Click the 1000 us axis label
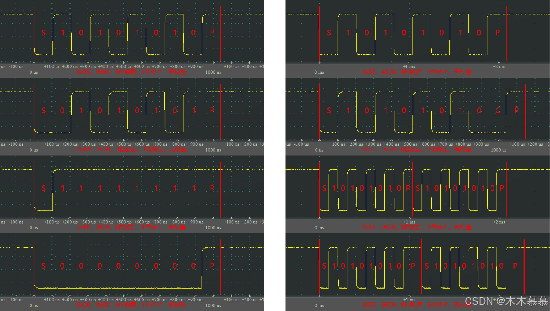This screenshot has width=550, height=311. (212, 72)
